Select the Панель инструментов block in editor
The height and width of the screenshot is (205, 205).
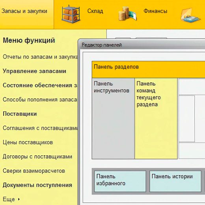pyautogui.click(x=113, y=118)
